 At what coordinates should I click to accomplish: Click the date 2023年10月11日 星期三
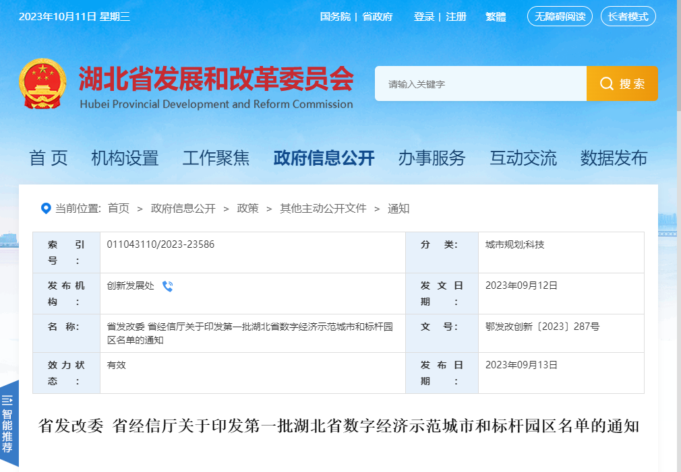coord(74,16)
